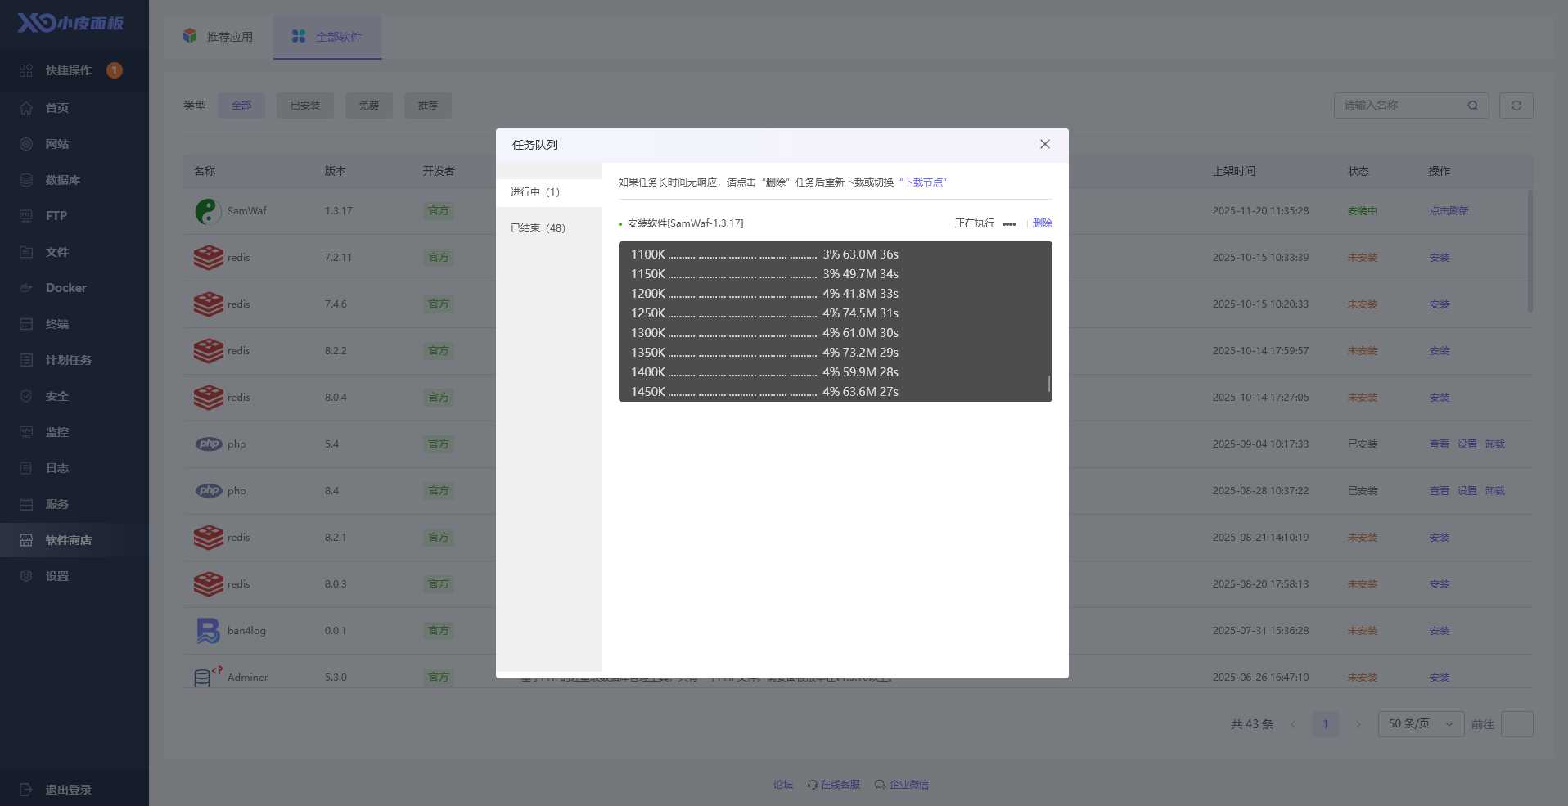Open the 网站 websites section
Image resolution: width=1568 pixels, height=806 pixels.
coord(56,143)
